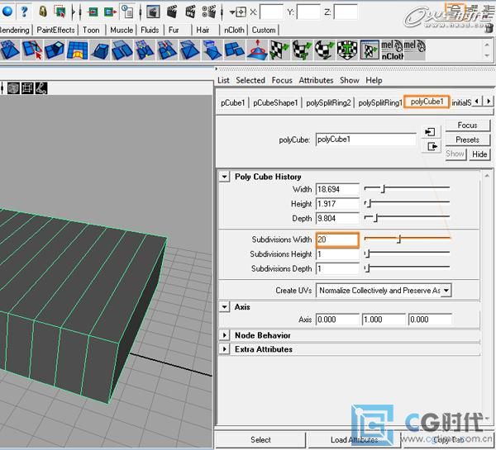496x450 pixels.
Task: Collapse the Poly Cube History section
Action: point(224,177)
